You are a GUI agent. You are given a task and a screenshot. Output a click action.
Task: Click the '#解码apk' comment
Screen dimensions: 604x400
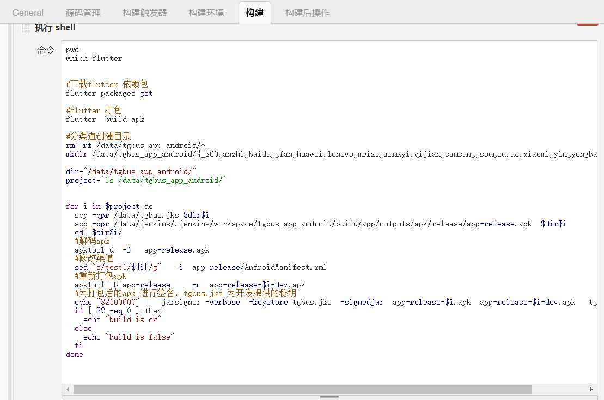(x=91, y=242)
